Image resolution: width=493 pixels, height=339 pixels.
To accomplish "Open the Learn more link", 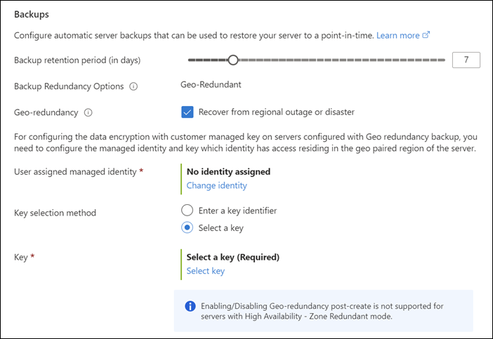I will click(397, 35).
